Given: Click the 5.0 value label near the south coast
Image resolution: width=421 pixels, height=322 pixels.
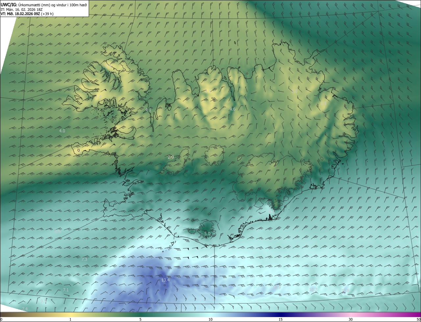Looking at the screenshot, I should (x=207, y=234).
